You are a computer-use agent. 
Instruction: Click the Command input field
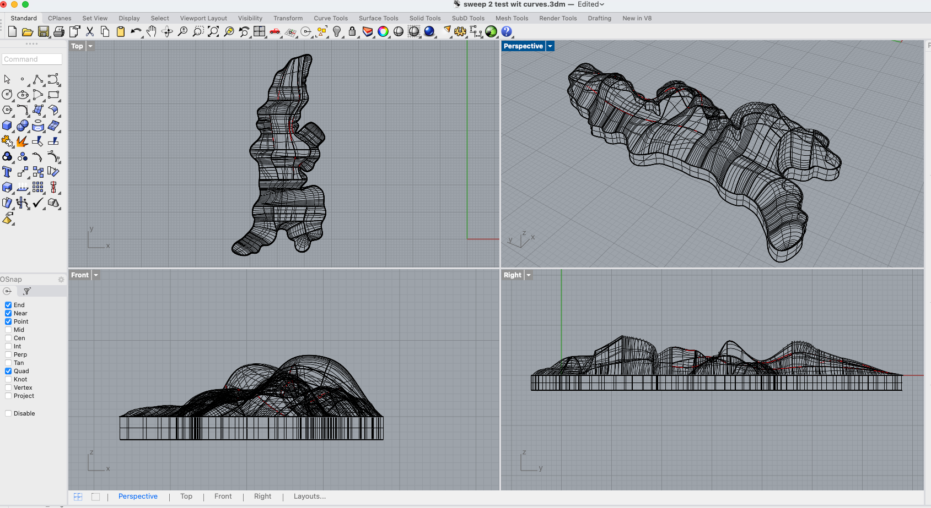32,59
